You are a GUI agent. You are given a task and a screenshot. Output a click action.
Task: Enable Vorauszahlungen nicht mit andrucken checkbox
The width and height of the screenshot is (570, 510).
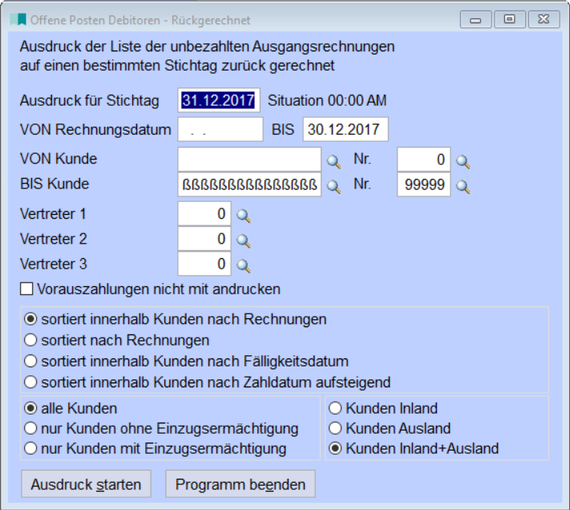pos(26,289)
